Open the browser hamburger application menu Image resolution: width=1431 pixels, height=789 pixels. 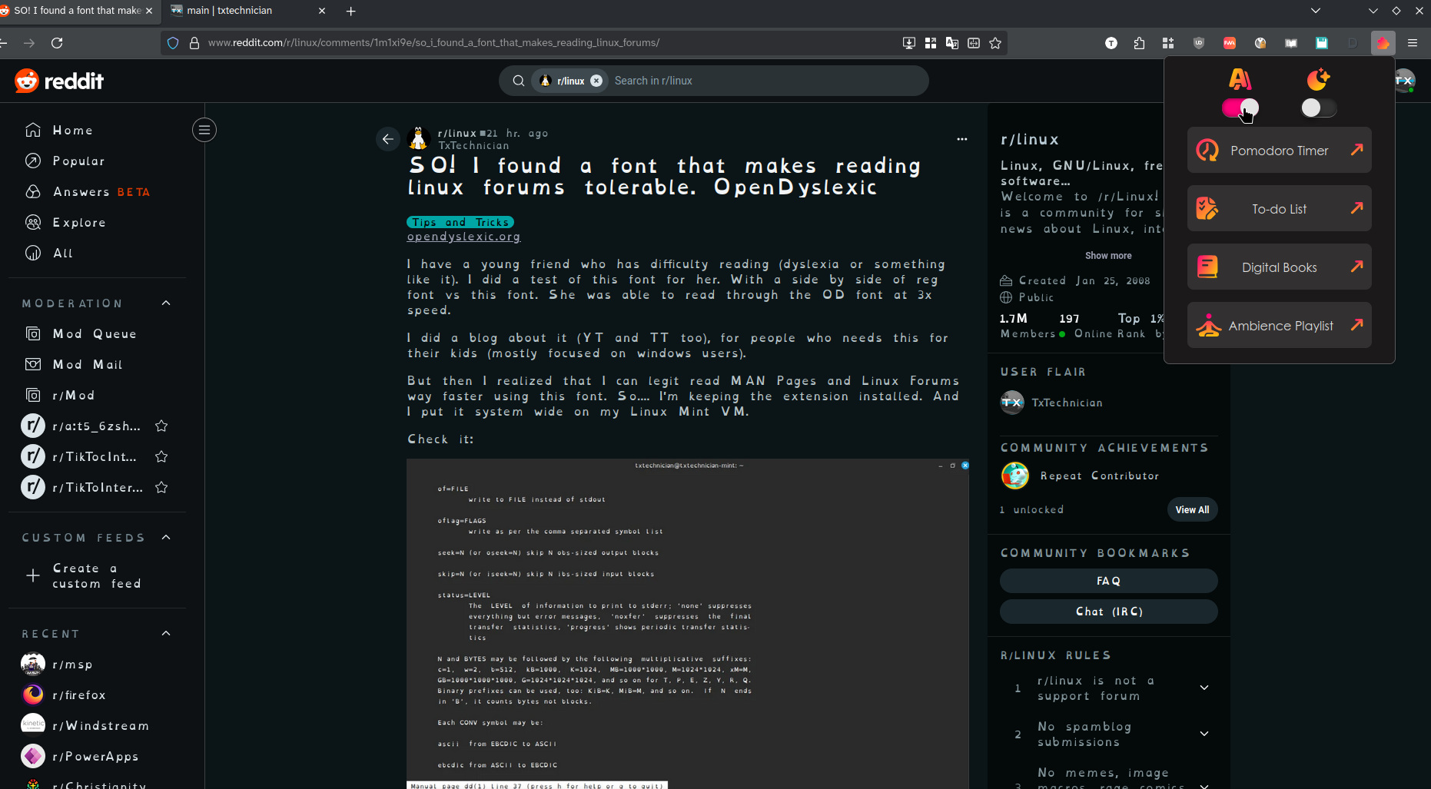pyautogui.click(x=1413, y=43)
